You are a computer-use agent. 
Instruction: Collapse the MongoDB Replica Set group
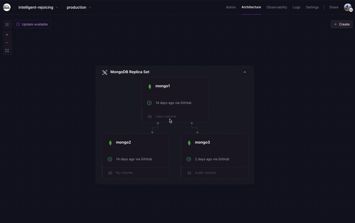point(245,72)
